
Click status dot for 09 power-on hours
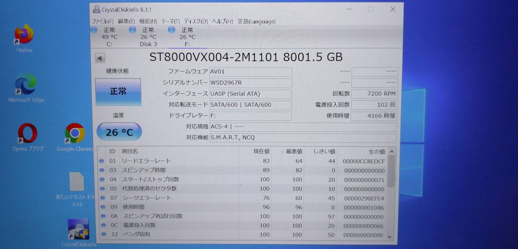[x=102, y=207]
